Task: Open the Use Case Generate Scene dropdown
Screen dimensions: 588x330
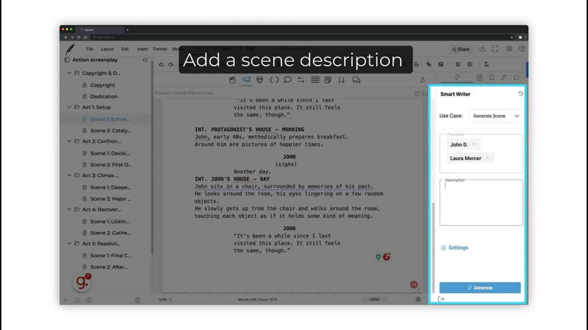Action: [496, 116]
